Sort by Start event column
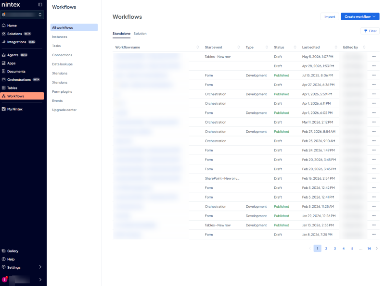Image resolution: width=385 pixels, height=286 pixels. (239, 47)
